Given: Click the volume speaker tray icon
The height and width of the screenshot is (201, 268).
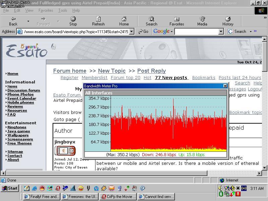Looking at the screenshot, I should pos(220,188).
